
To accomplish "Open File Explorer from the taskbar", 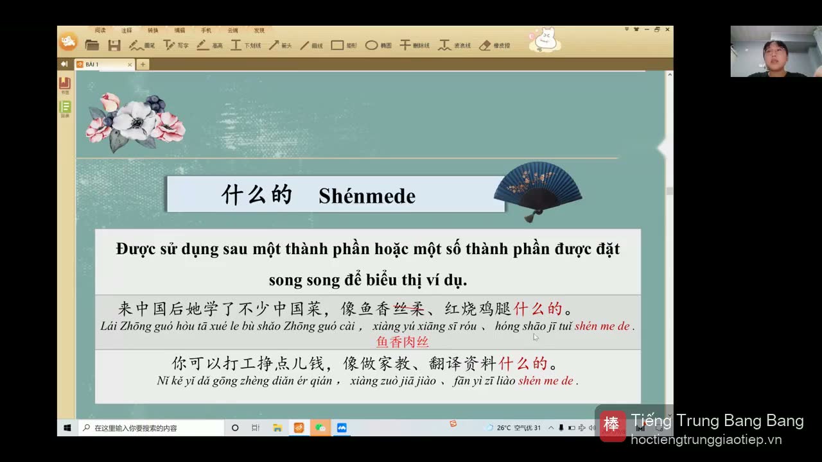I will (277, 427).
